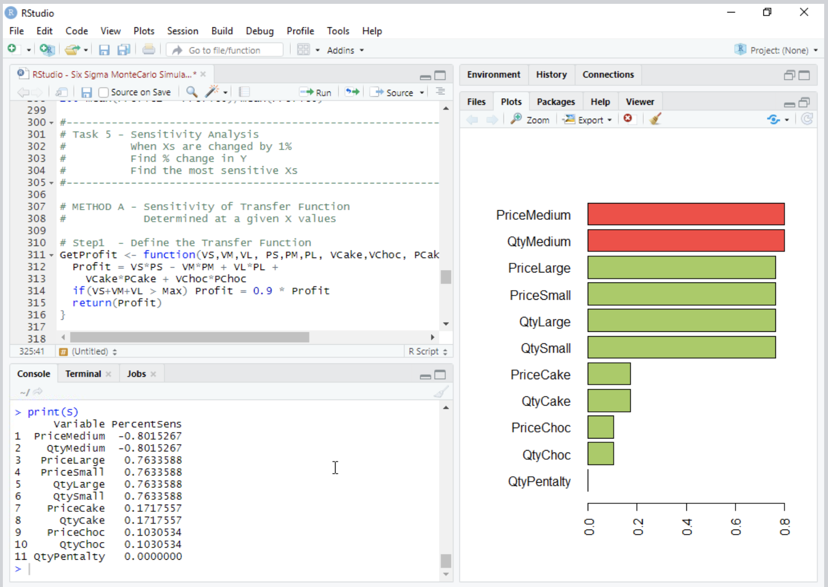Compile a report from the script
The image size is (828, 587).
coord(244,91)
